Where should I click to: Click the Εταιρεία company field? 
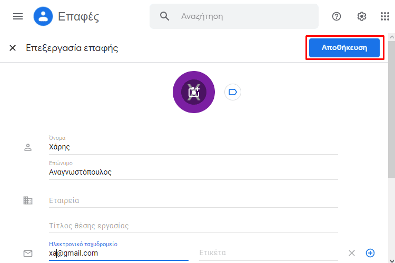(x=193, y=200)
